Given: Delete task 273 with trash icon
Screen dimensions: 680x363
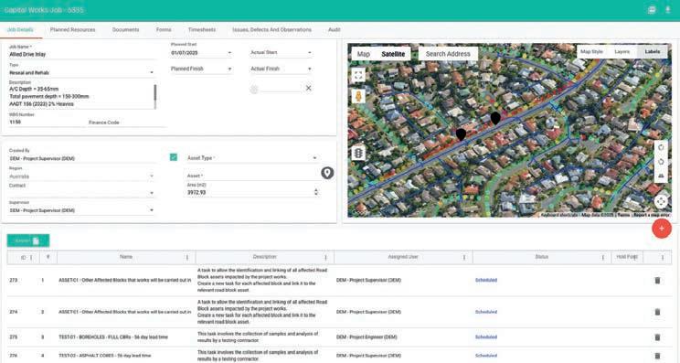Looking at the screenshot, I should (x=657, y=280).
